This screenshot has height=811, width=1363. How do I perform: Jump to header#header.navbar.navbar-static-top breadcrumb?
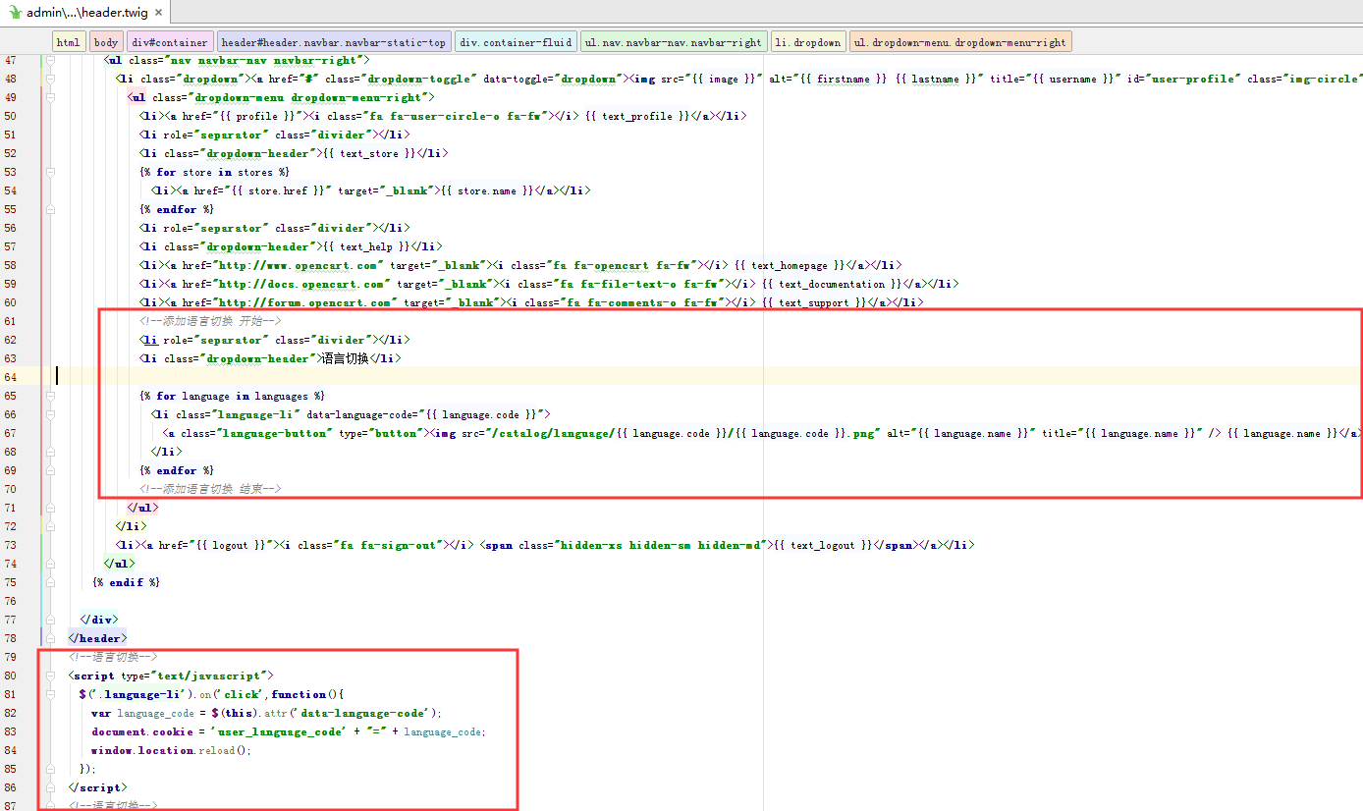[334, 42]
